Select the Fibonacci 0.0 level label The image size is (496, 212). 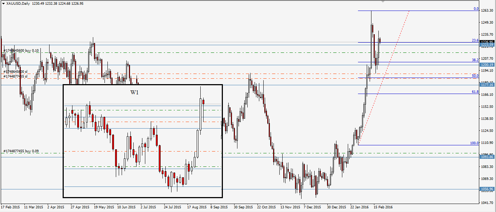(476, 9)
